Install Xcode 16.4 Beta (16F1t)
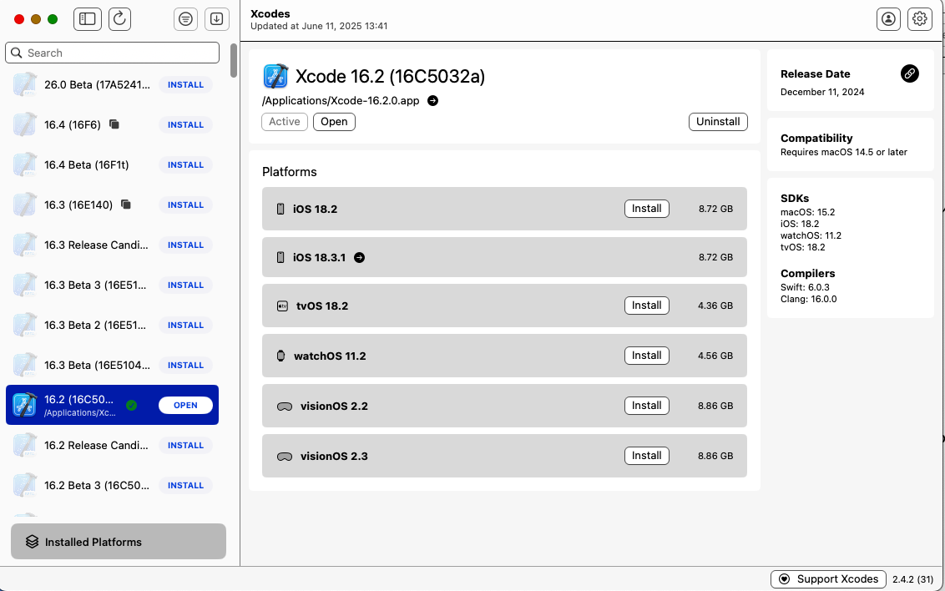 185,165
